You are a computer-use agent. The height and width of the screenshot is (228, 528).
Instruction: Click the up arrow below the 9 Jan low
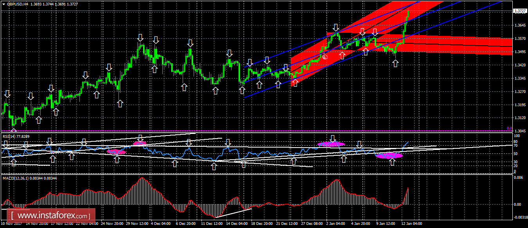(x=395, y=63)
